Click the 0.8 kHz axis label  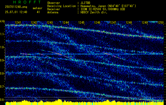[x=2, y=73]
